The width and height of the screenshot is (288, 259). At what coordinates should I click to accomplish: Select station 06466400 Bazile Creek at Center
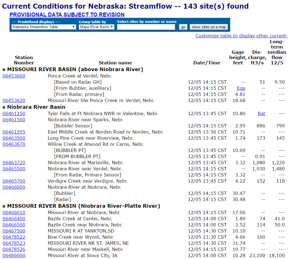14,218
